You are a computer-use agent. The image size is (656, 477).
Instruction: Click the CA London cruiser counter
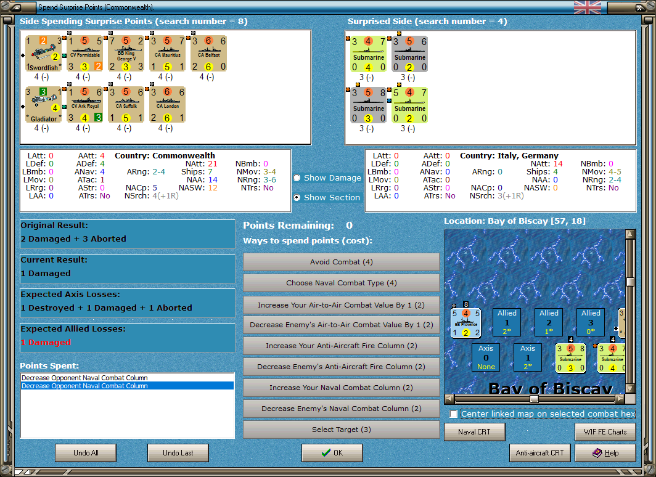point(167,105)
